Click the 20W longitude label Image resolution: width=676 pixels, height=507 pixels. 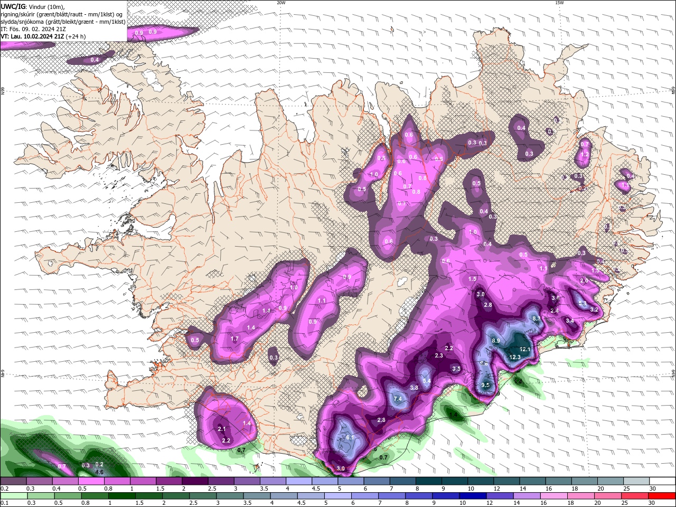pyautogui.click(x=281, y=3)
